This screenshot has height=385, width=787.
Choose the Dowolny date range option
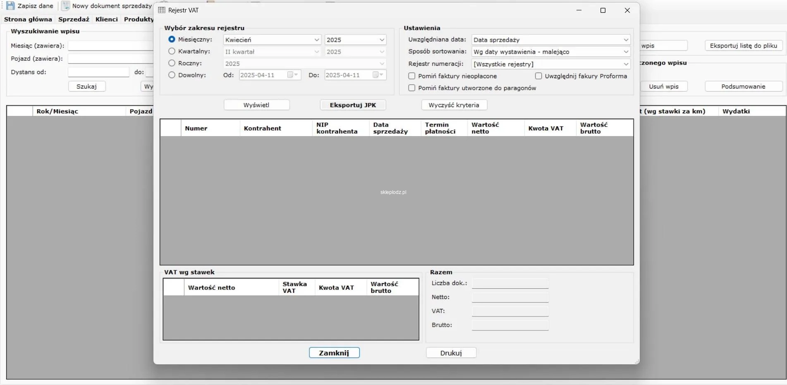pos(172,75)
